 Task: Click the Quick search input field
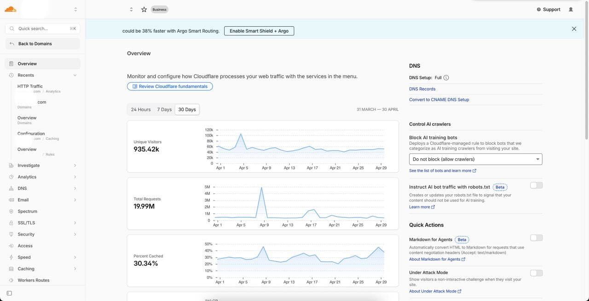(x=43, y=28)
